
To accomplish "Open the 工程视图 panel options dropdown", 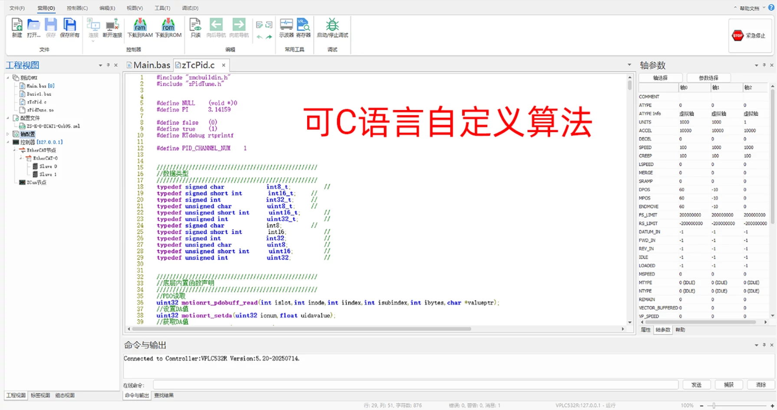I will [100, 65].
